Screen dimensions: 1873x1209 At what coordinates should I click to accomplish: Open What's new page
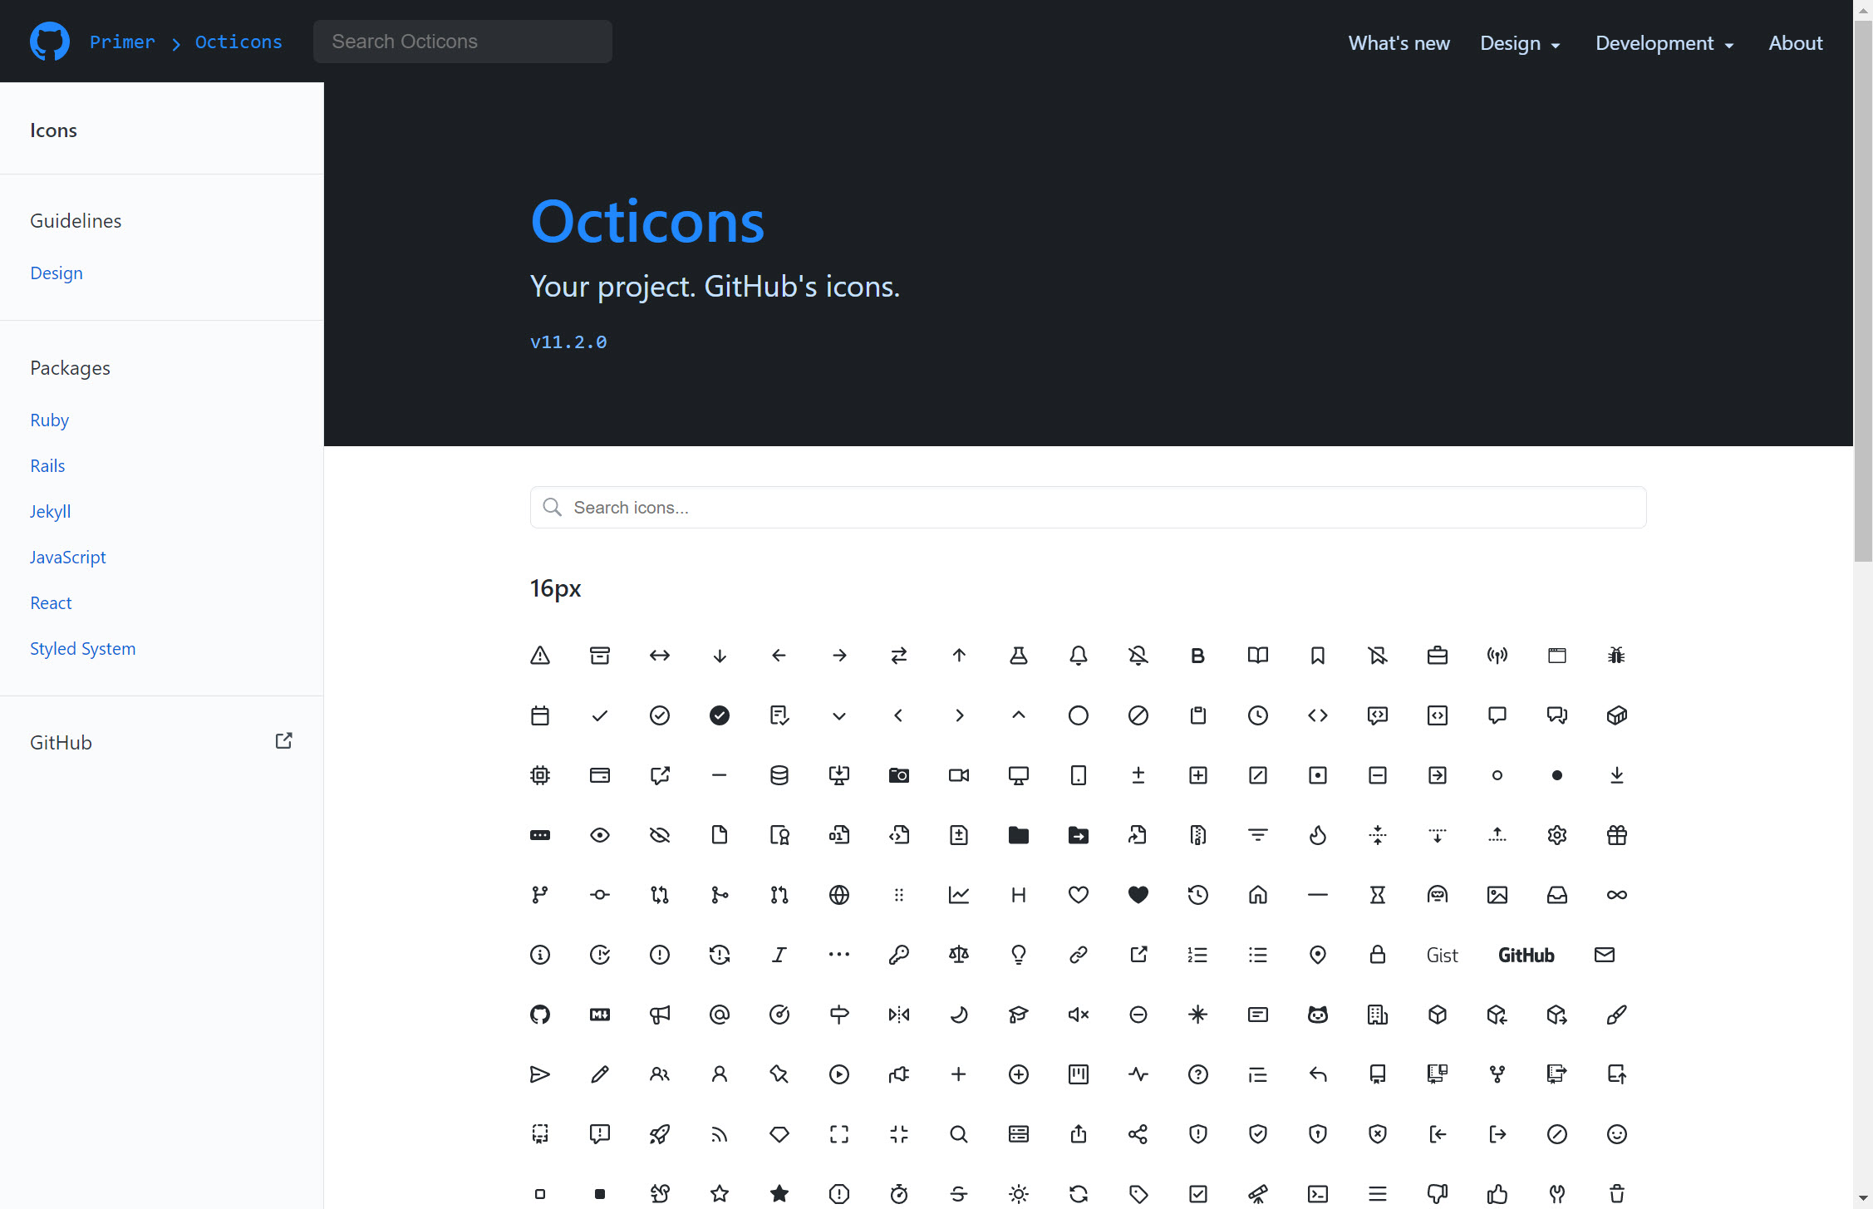(1399, 43)
